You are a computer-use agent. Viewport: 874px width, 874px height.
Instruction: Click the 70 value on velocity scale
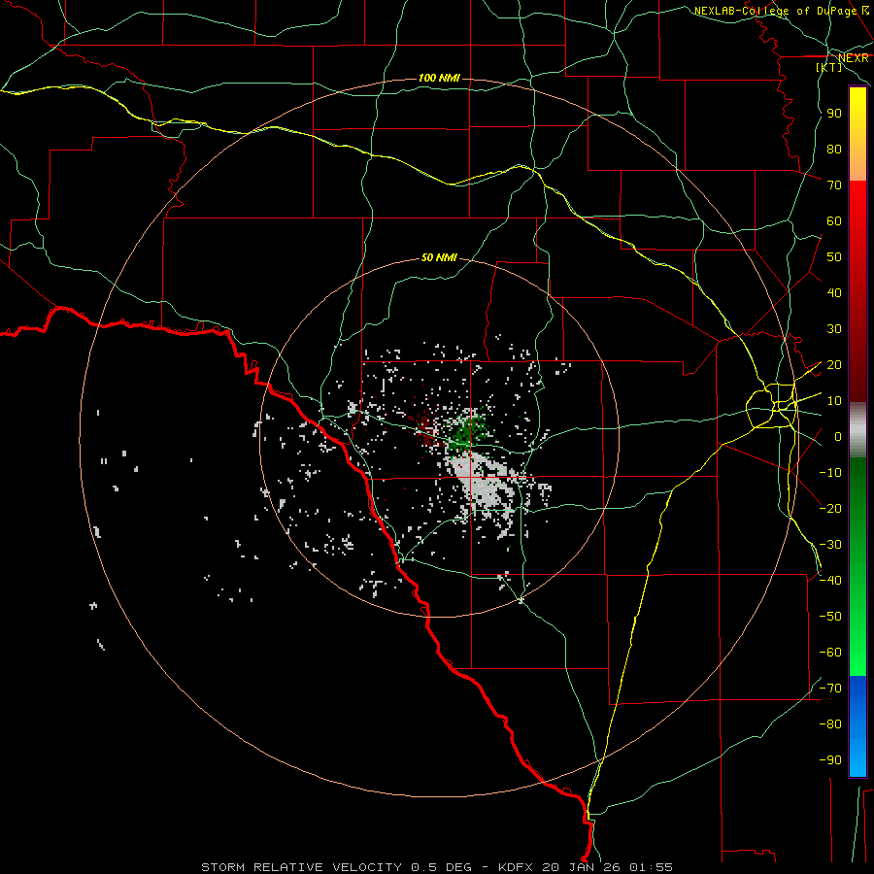(x=834, y=185)
